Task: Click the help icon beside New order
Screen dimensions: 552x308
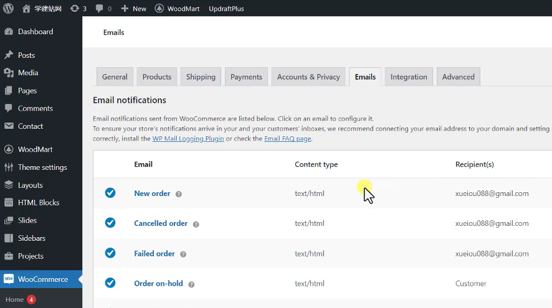Action: (x=179, y=194)
